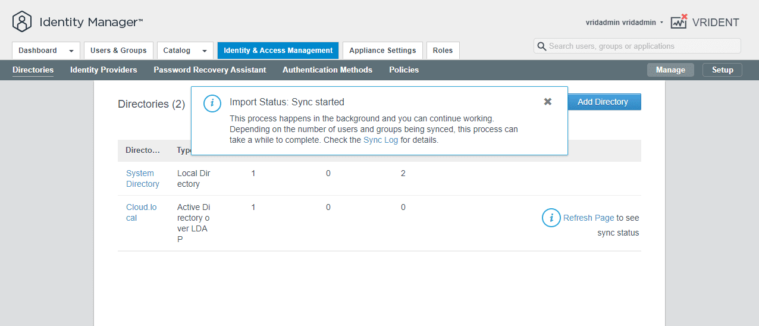Focus the users, groups or applications search field
This screenshot has height=326, width=759.
coord(642,46)
